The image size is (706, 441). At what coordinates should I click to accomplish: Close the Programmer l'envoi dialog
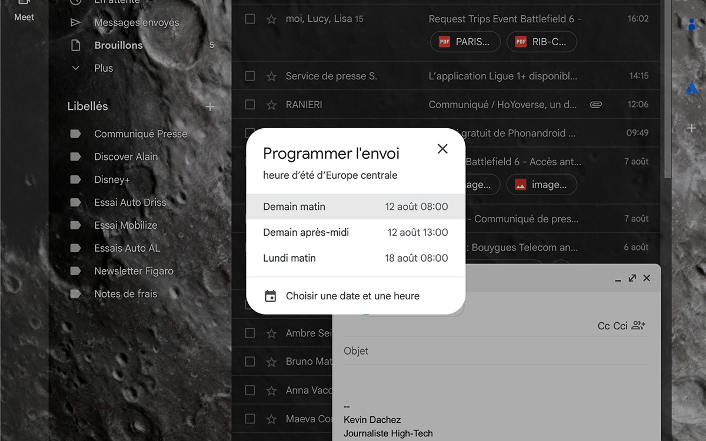pos(442,149)
